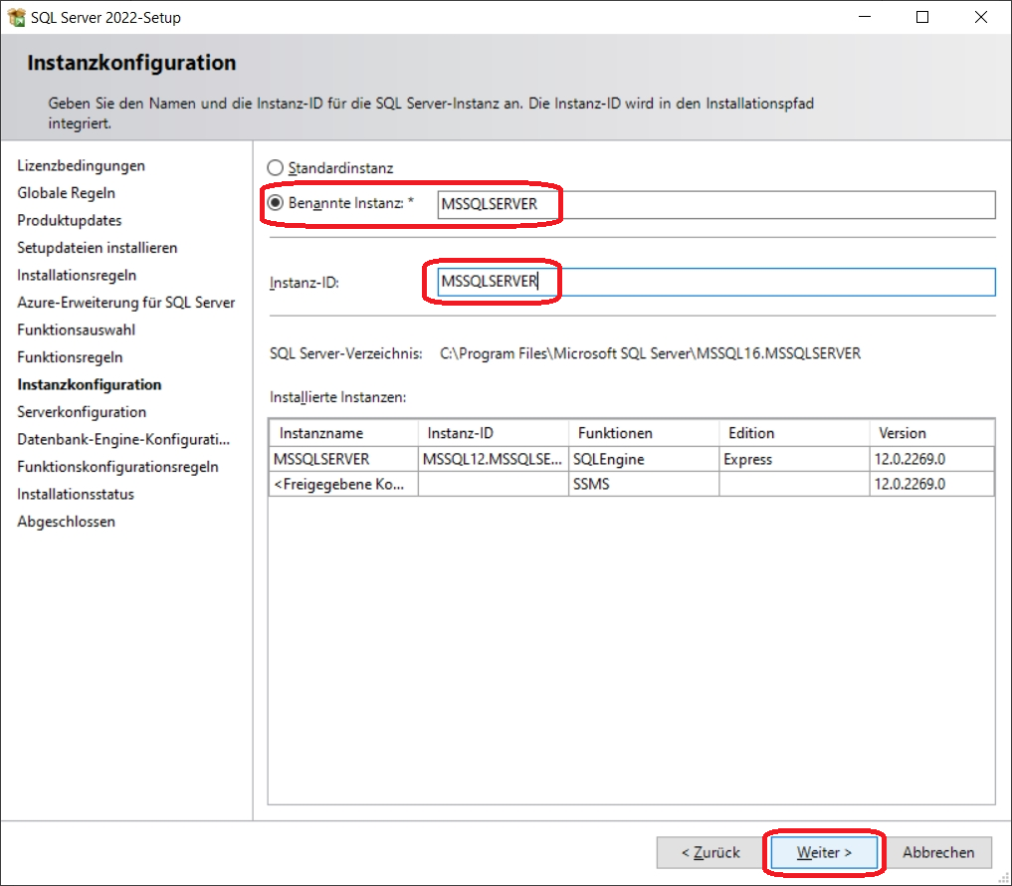Open the Setupdateien installieren step
The image size is (1012, 886).
click(98, 248)
